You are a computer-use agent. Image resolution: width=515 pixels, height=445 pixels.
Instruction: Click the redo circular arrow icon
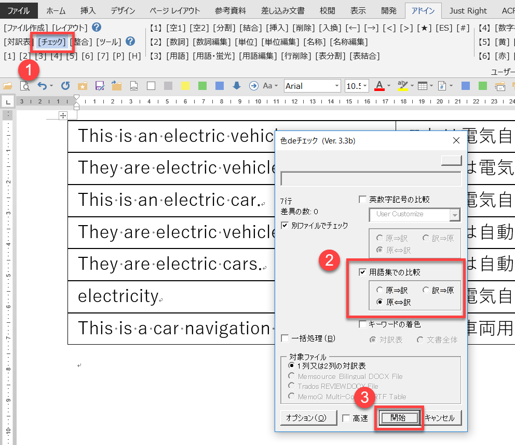(65, 86)
